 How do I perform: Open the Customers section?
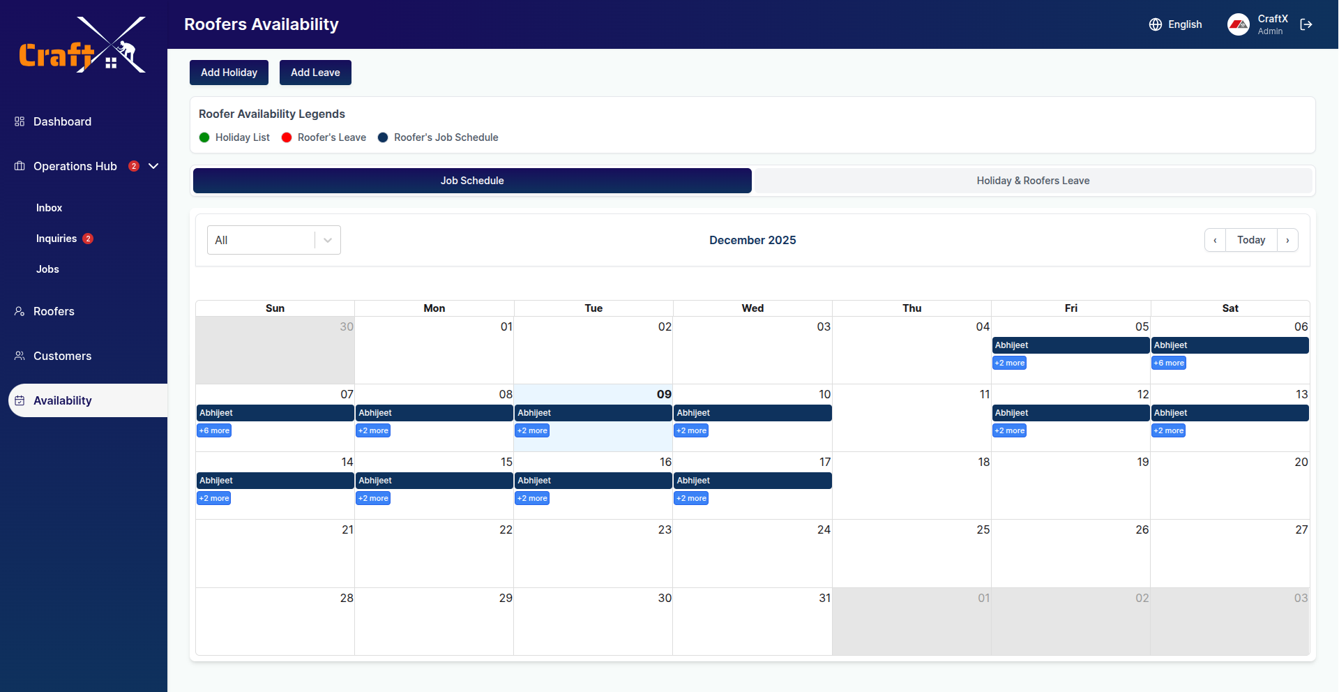pyautogui.click(x=62, y=356)
